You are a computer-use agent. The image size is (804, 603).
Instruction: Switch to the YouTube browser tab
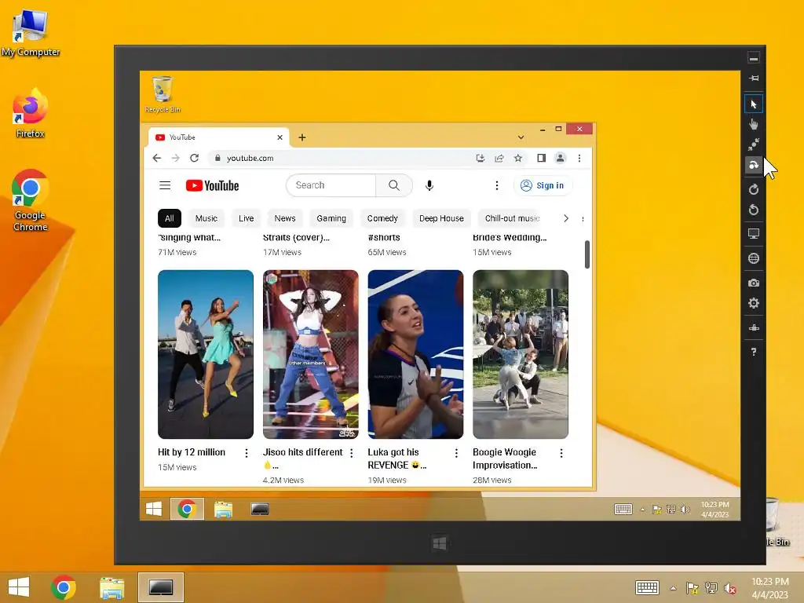pos(218,137)
